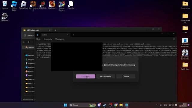Open the clock and date panel
192x108 pixels.
[183, 105]
